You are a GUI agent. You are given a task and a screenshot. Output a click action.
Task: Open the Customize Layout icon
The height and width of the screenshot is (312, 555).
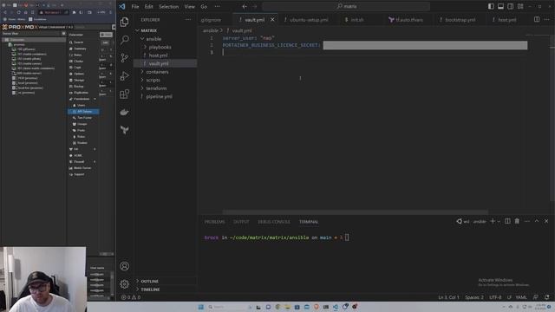(x=520, y=6)
